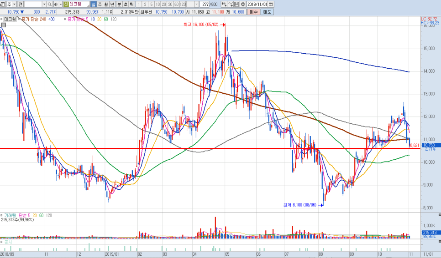Open the dropdown next to the speaker icon
Screen dimensions: 441x258
(61, 4)
